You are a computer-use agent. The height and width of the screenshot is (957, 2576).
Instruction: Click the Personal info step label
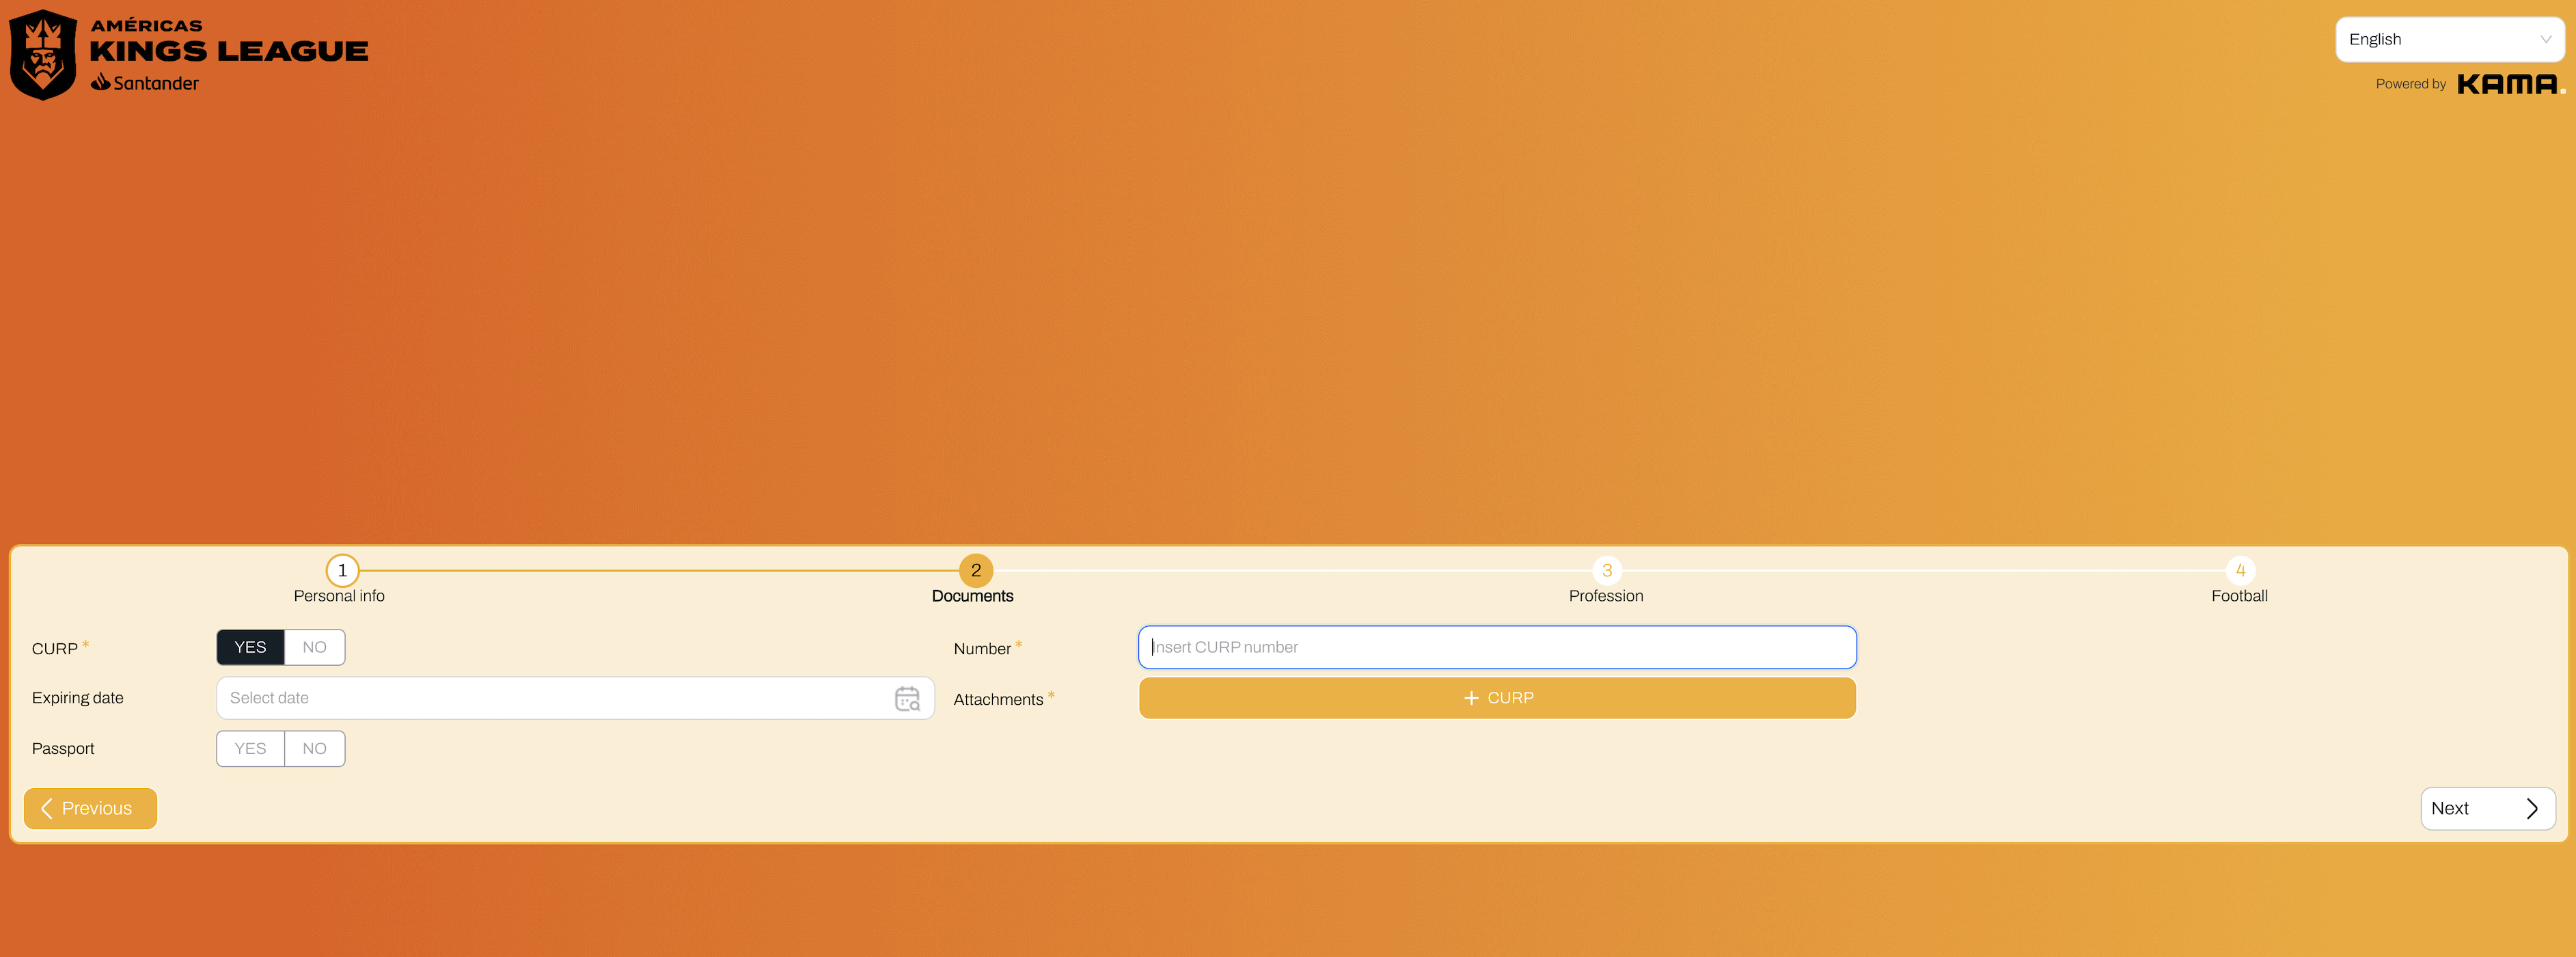pos(339,596)
